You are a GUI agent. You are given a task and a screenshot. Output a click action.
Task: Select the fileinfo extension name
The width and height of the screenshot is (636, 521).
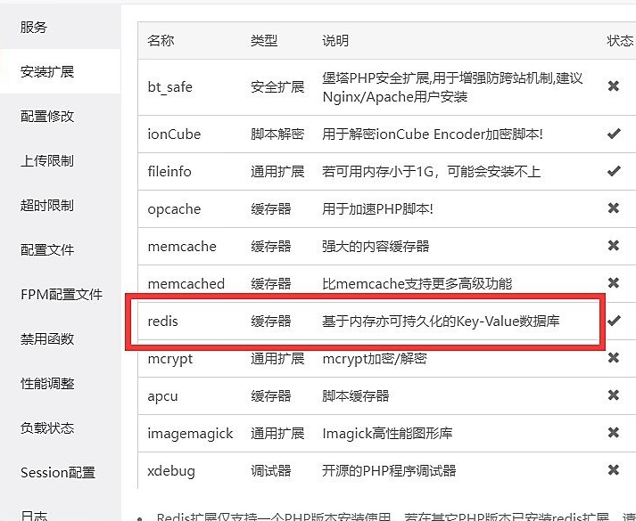click(x=169, y=172)
